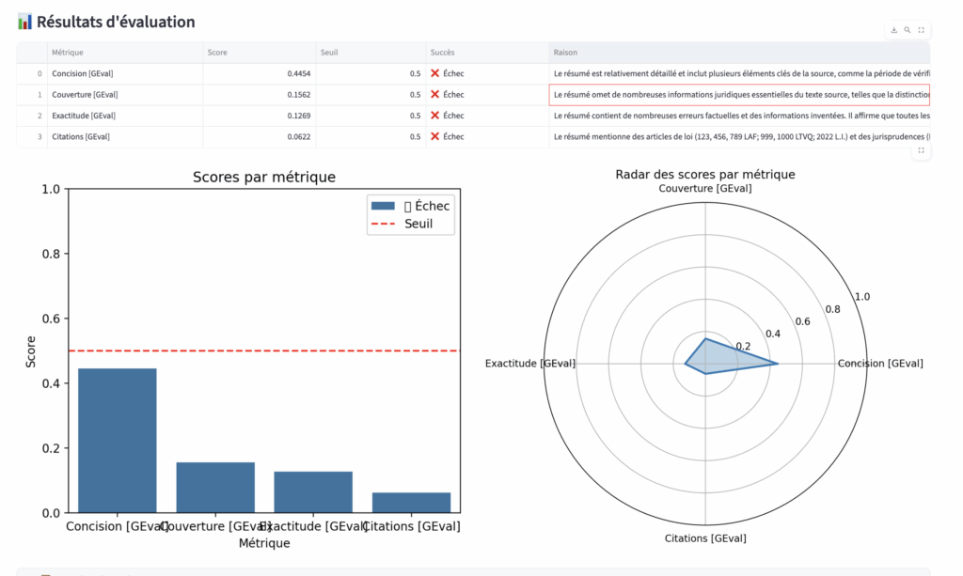Click the red X in the Exactitude row
This screenshot has width=963, height=576.
tap(434, 116)
